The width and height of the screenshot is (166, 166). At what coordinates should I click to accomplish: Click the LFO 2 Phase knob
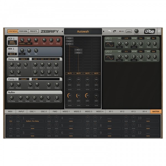pyautogui.click(x=149, y=56)
